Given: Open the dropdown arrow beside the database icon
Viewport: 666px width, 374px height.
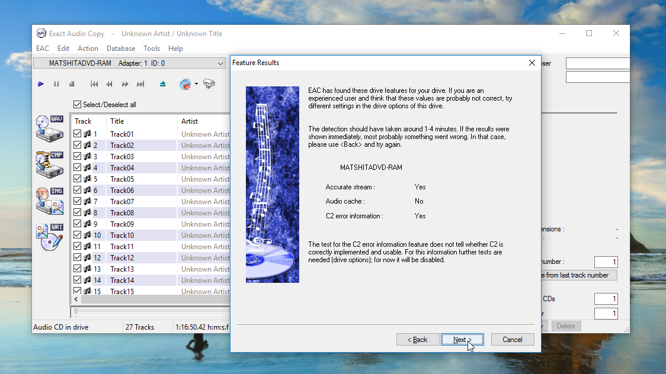Looking at the screenshot, I should click(195, 85).
